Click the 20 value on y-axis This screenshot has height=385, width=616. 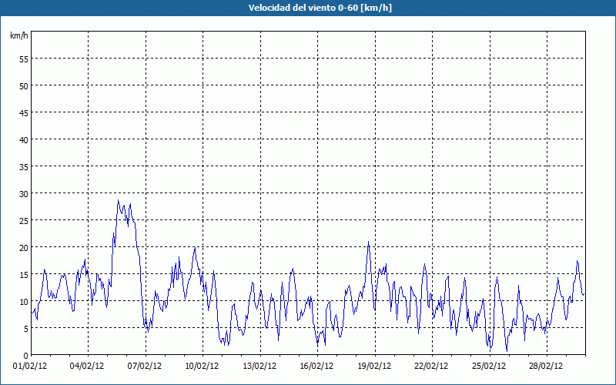click(x=23, y=248)
